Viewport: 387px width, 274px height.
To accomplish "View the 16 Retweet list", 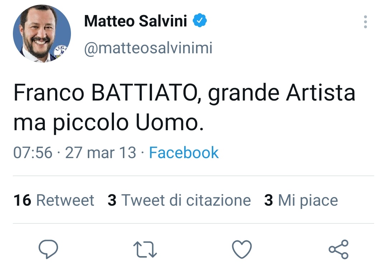I will coord(54,200).
